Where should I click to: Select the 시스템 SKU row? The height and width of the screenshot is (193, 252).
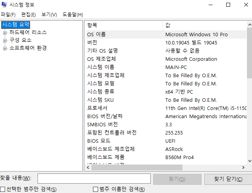[166, 100]
